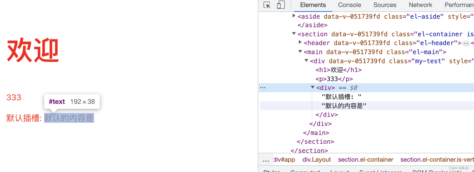Viewport: 474px width, 172px height.
Task: Click the section.el-container.is-vertical breadcrumb
Action: click(x=437, y=160)
